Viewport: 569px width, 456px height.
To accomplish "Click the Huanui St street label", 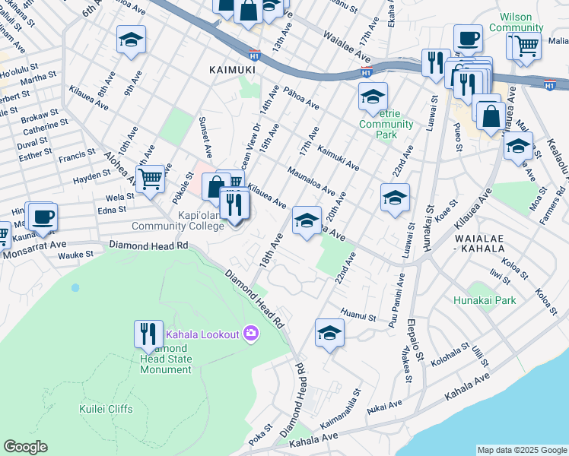I will [358, 315].
